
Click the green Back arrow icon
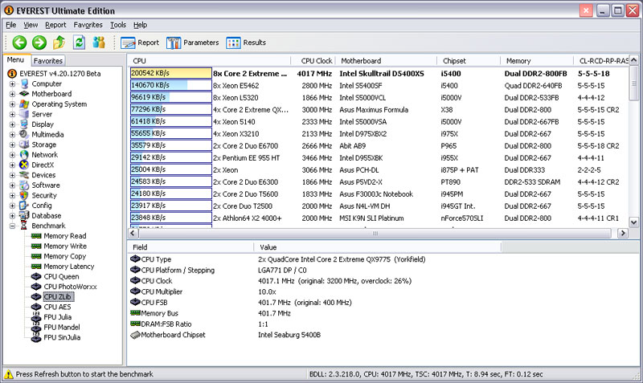(x=19, y=43)
